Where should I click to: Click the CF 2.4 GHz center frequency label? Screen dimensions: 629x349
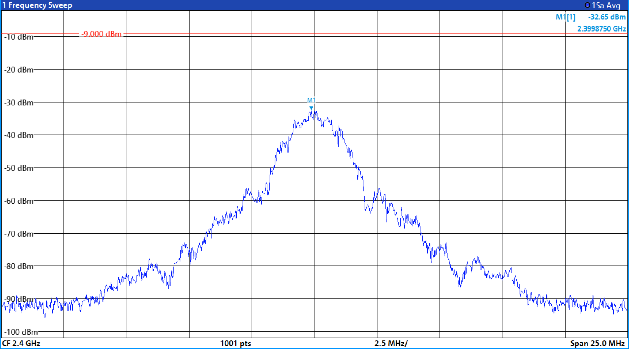point(21,343)
